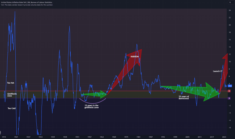Click the 1975 label on time axis
This screenshot has width=235, height=139.
coord(126,137)
